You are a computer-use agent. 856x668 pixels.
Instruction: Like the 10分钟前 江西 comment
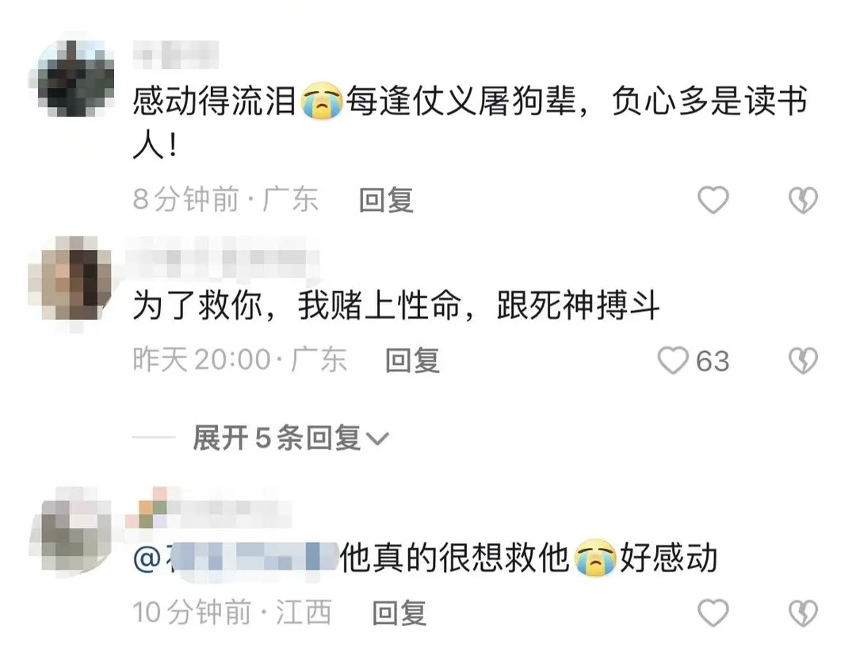click(x=713, y=612)
